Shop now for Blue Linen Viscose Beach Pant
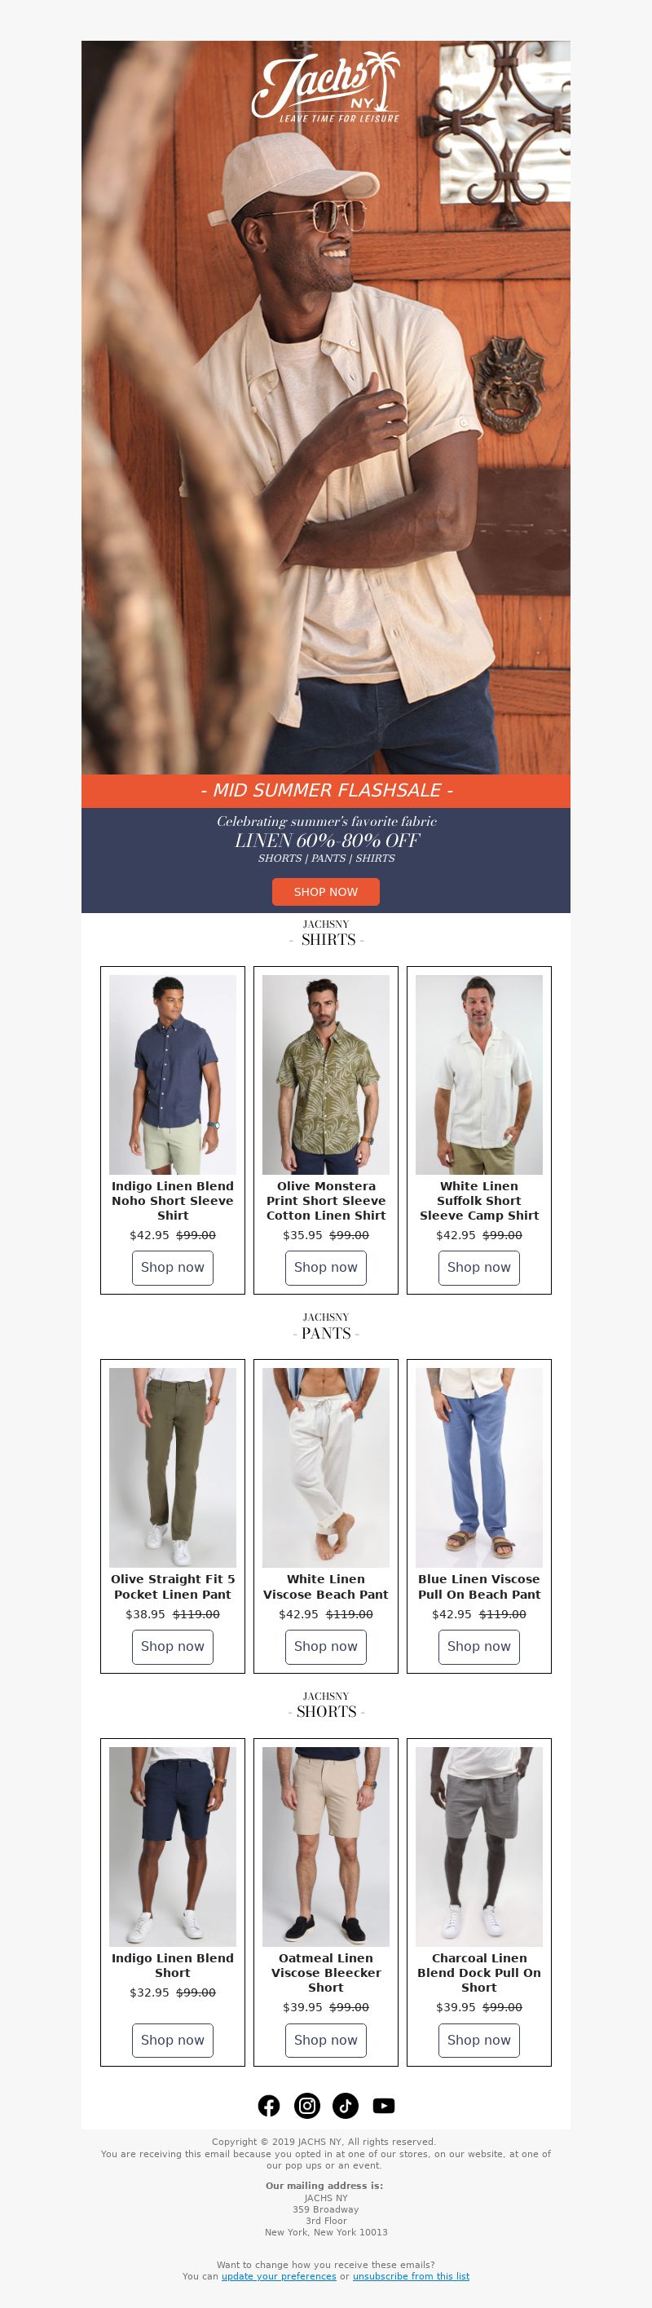 (x=479, y=1646)
